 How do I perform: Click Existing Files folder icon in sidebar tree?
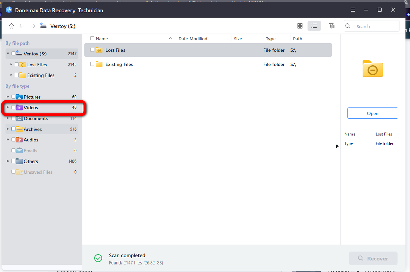[x=23, y=75]
